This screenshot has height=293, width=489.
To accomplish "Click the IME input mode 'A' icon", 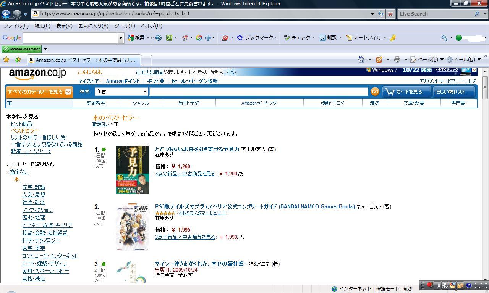I will (x=439, y=285).
